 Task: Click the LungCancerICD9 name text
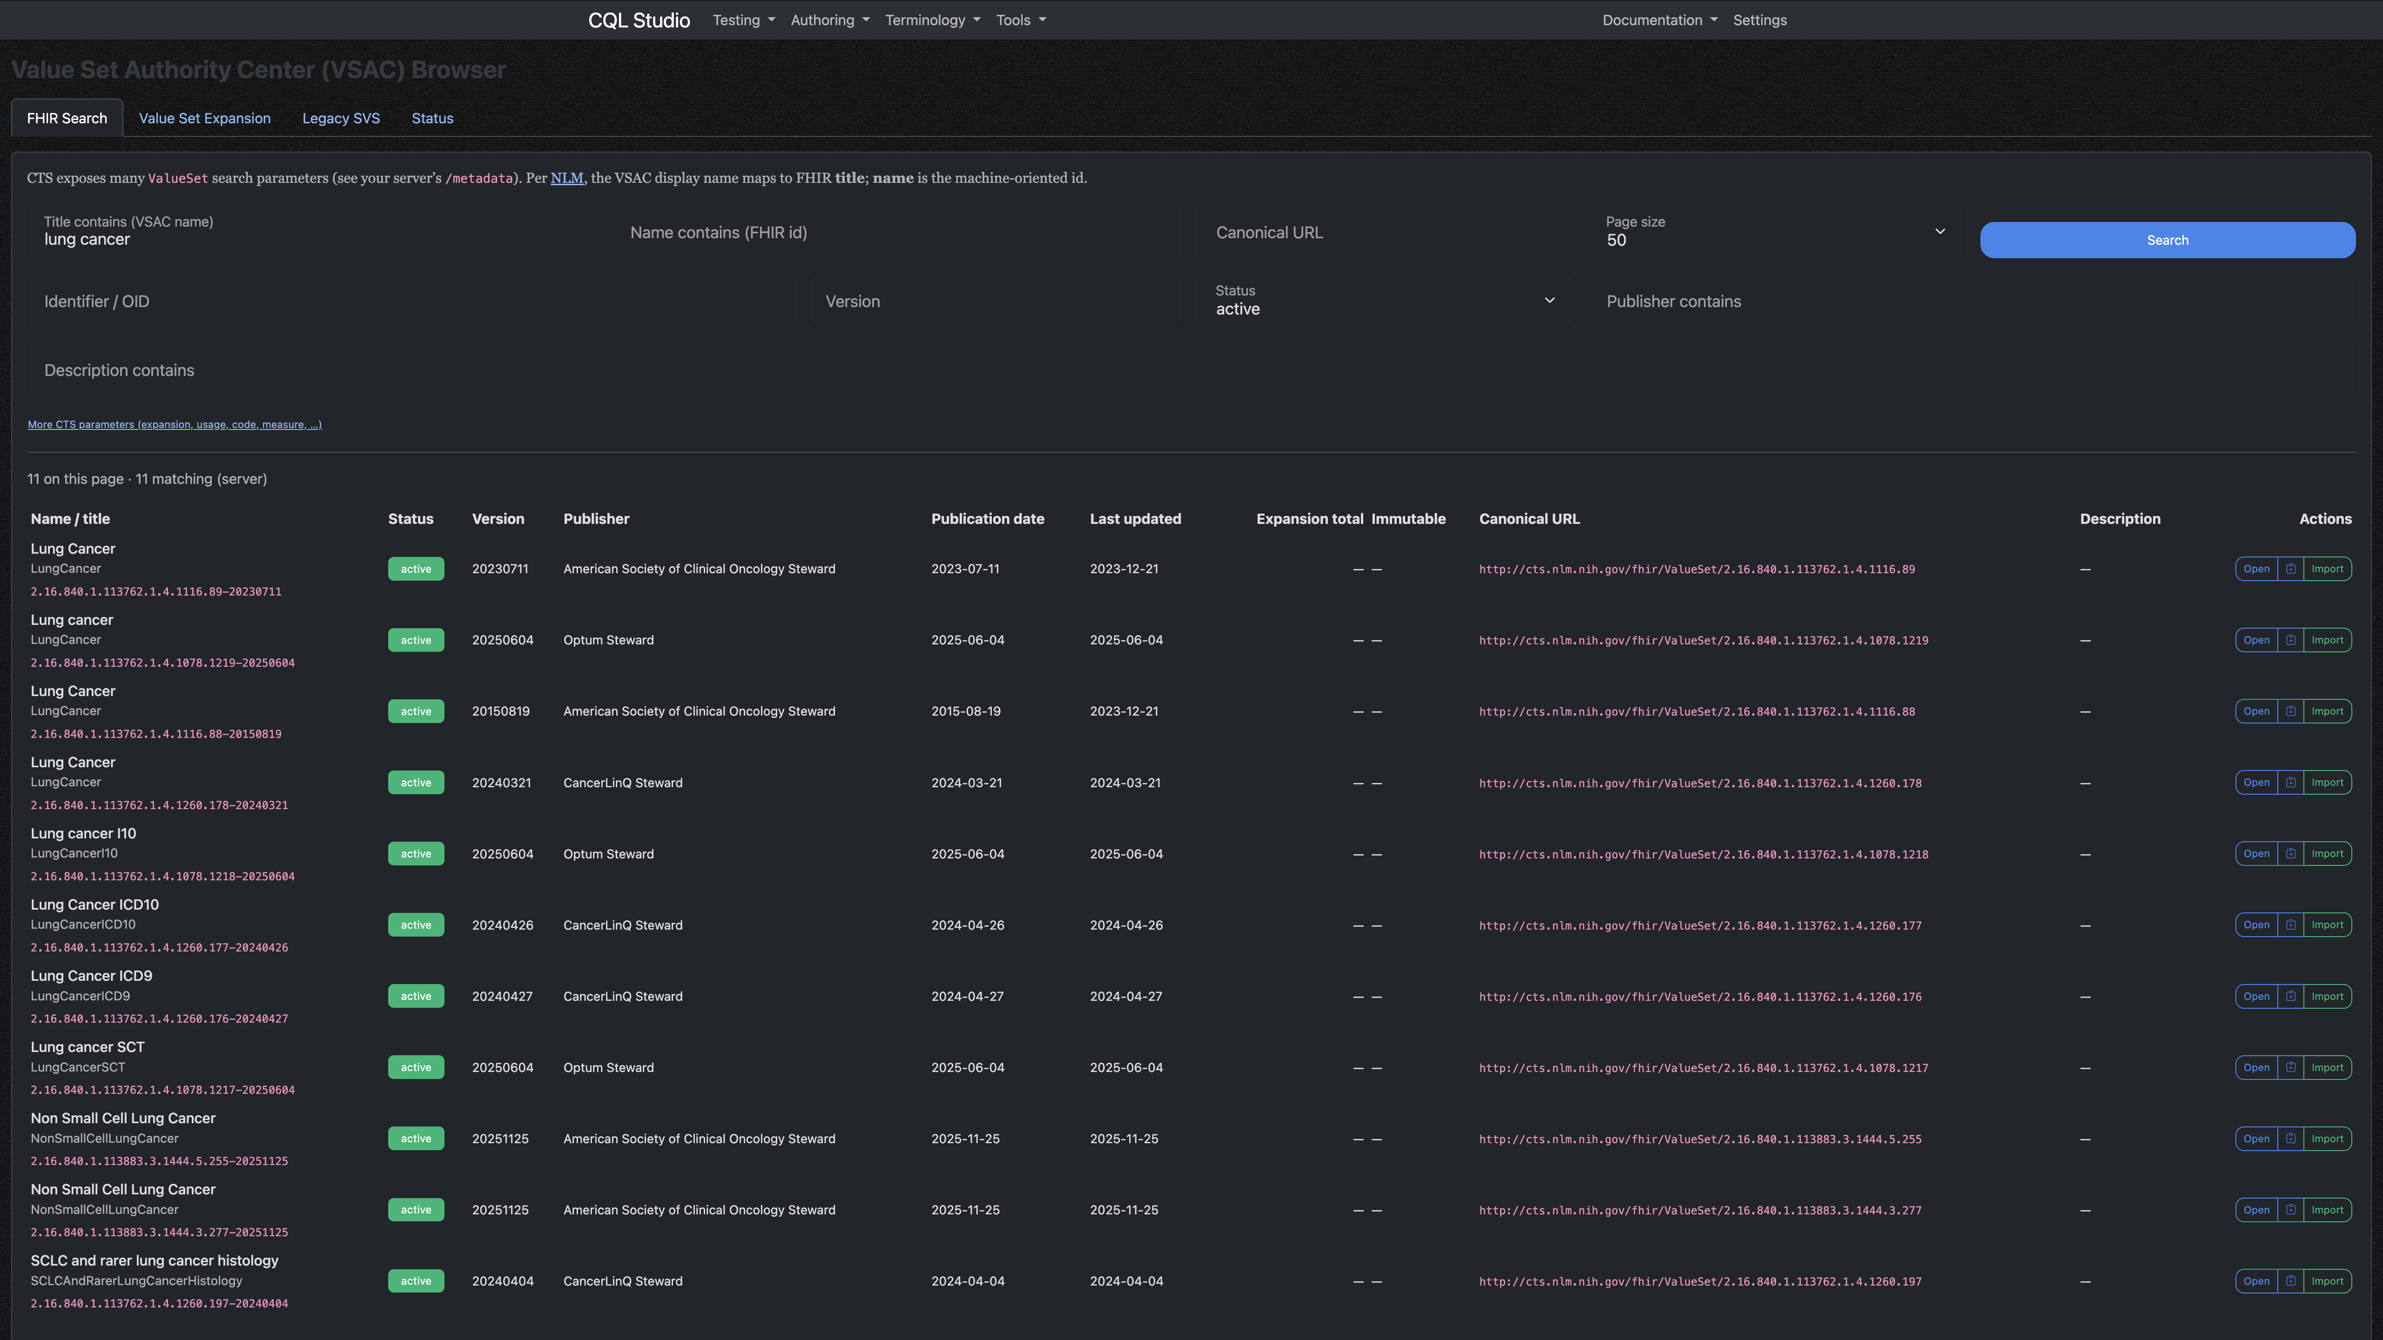[81, 996]
